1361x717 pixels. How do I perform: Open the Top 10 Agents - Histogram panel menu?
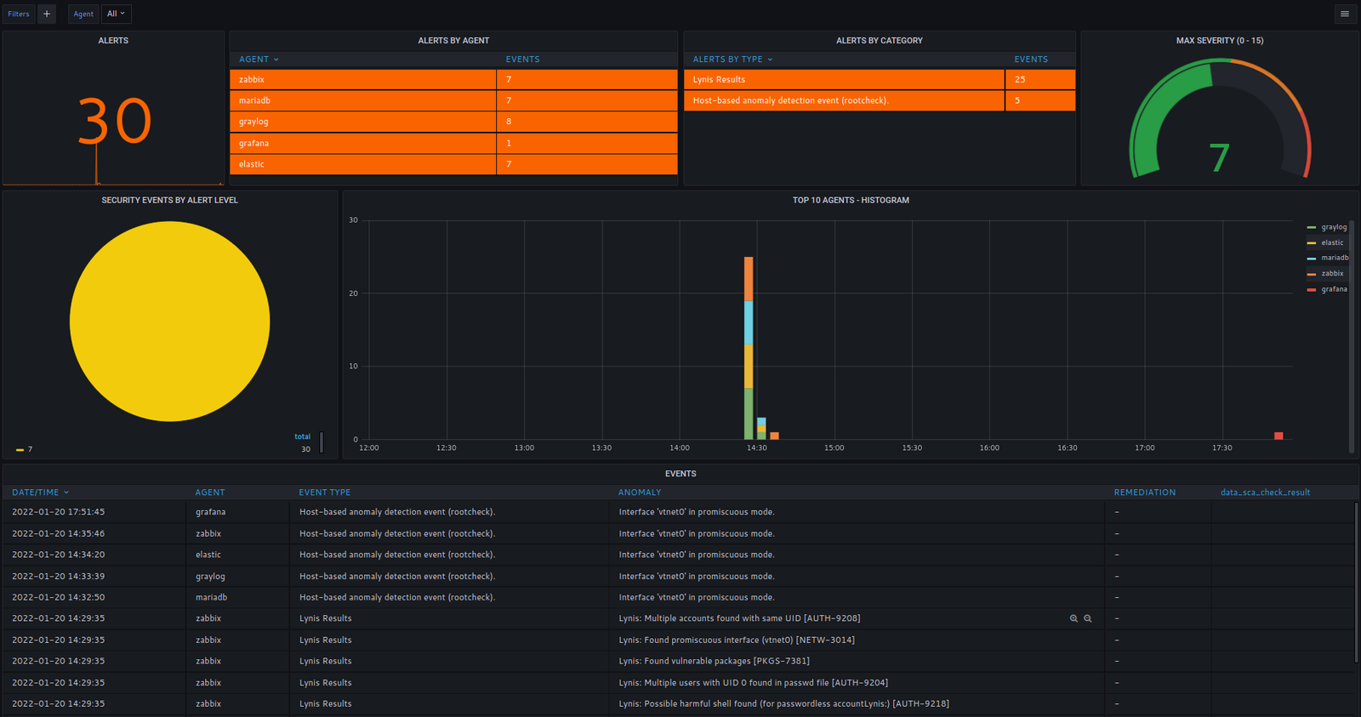point(850,201)
